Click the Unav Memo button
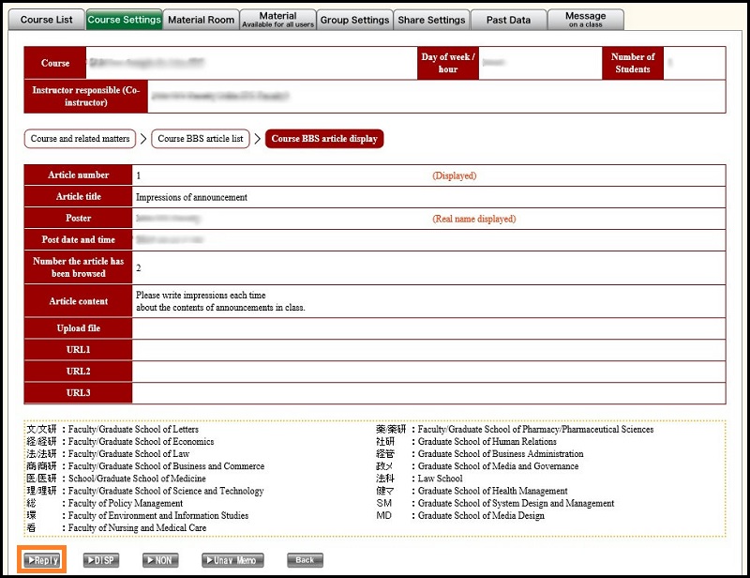The image size is (750, 578). coord(232,560)
